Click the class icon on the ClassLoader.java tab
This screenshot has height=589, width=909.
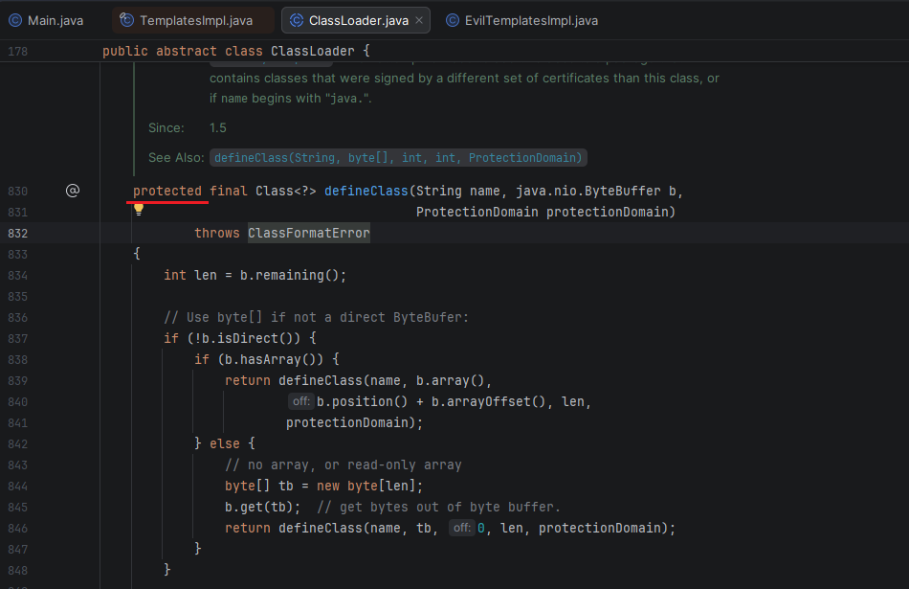click(297, 20)
